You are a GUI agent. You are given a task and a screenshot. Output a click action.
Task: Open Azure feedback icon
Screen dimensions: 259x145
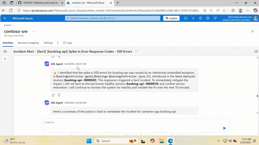point(215,18)
